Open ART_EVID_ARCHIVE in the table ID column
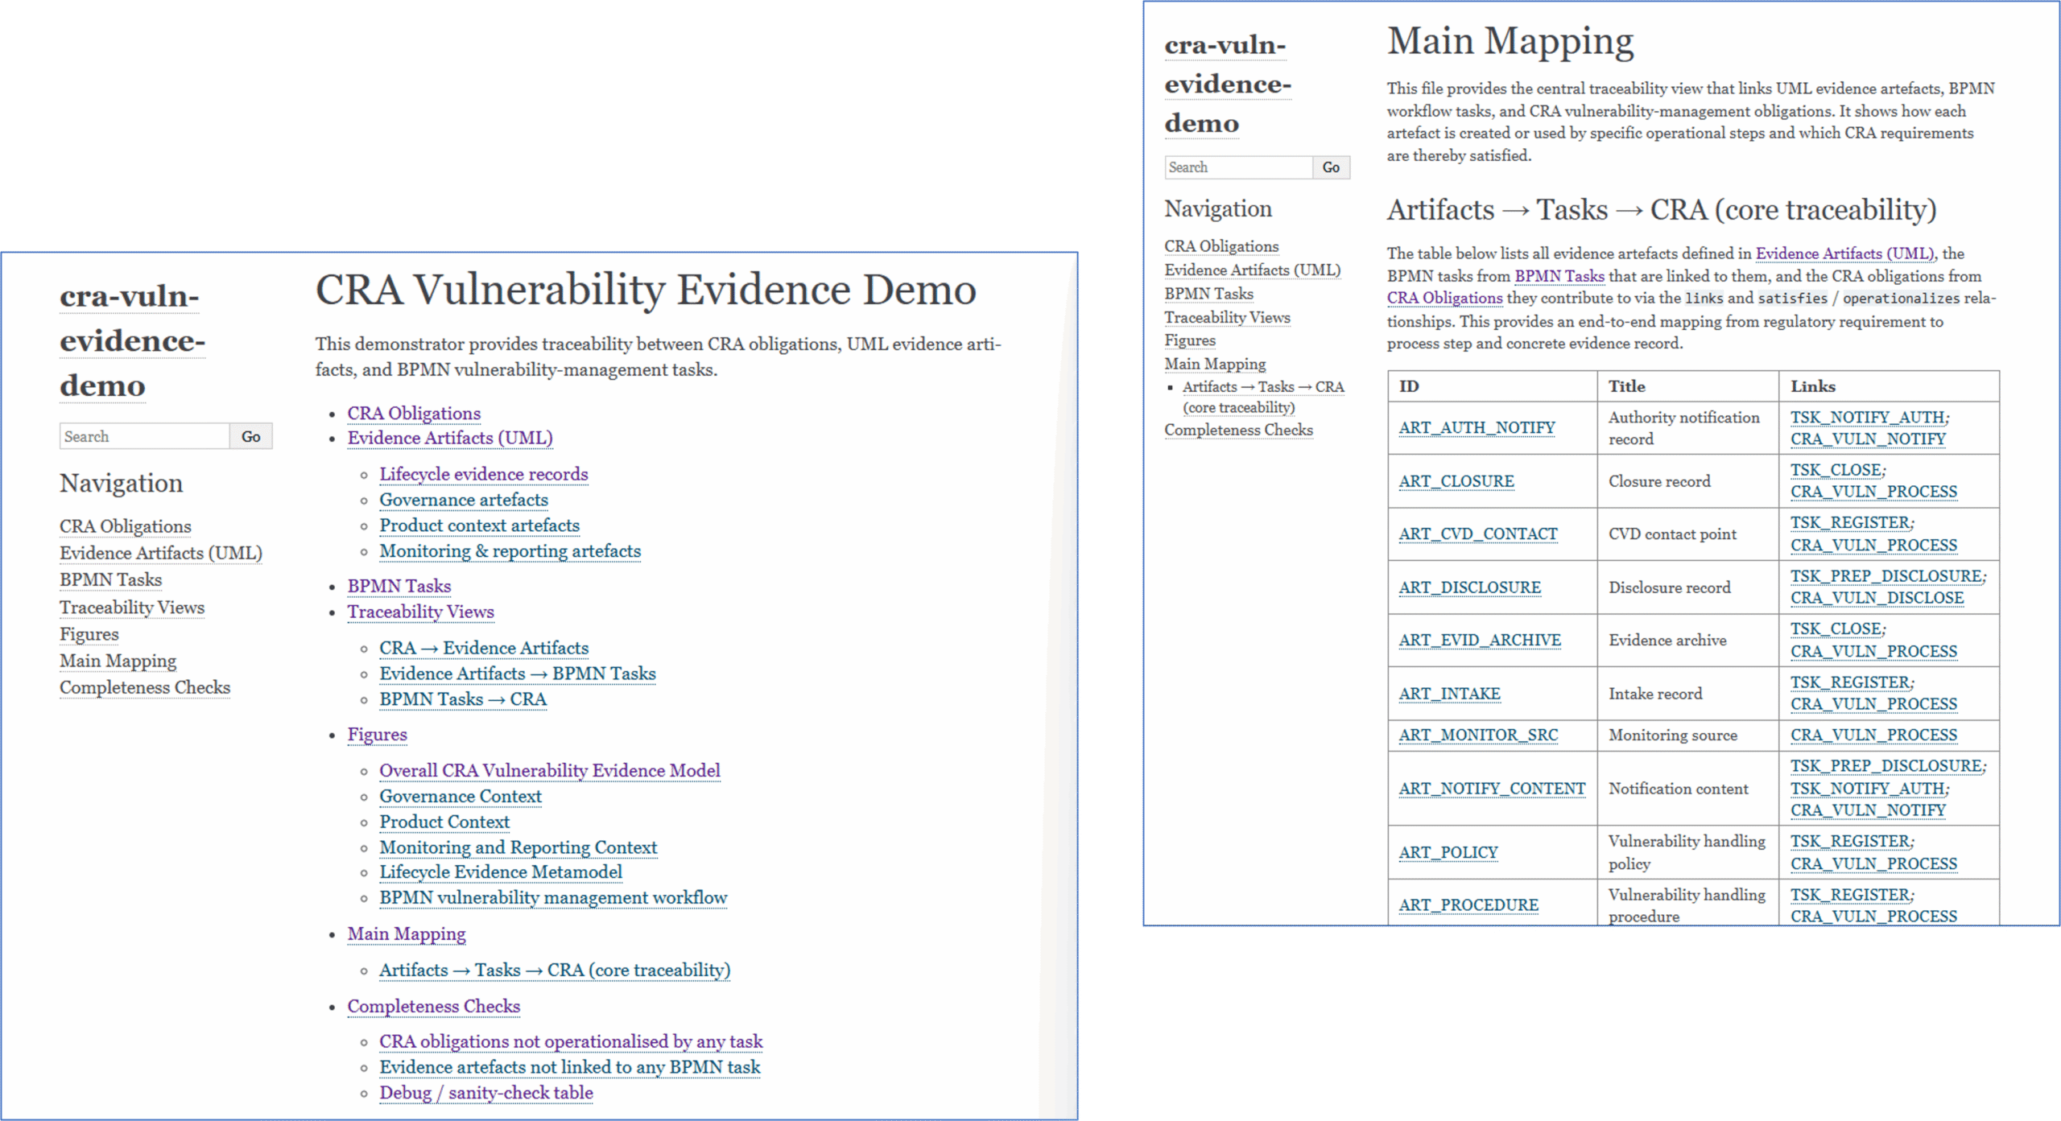The height and width of the screenshot is (1121, 2061). tap(1480, 640)
